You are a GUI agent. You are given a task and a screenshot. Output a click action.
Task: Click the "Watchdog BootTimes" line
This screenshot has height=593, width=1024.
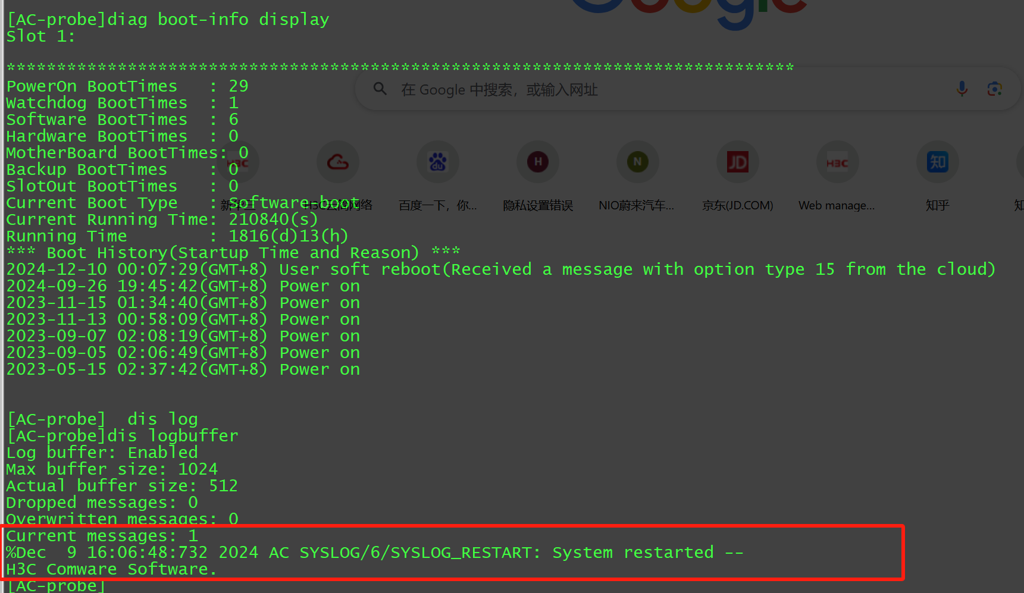point(123,103)
